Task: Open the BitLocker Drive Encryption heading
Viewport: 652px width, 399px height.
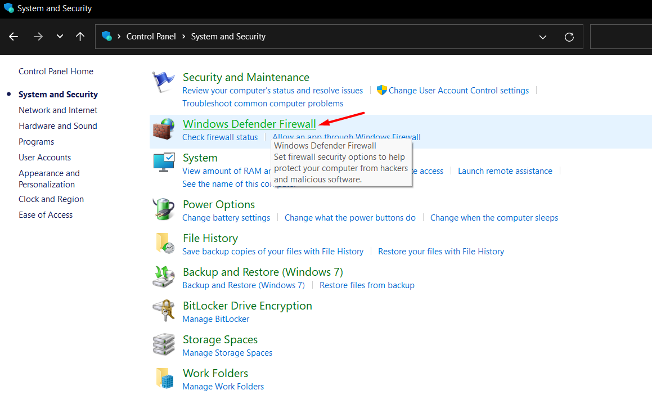Action: (248, 306)
